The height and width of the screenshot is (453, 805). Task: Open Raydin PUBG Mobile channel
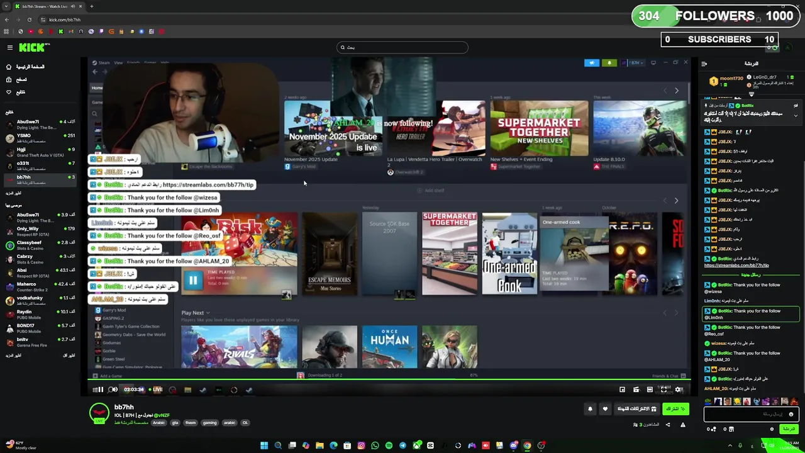[x=39, y=314]
